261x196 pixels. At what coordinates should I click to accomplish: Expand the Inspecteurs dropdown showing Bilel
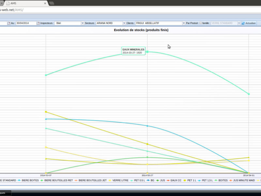click(82, 23)
